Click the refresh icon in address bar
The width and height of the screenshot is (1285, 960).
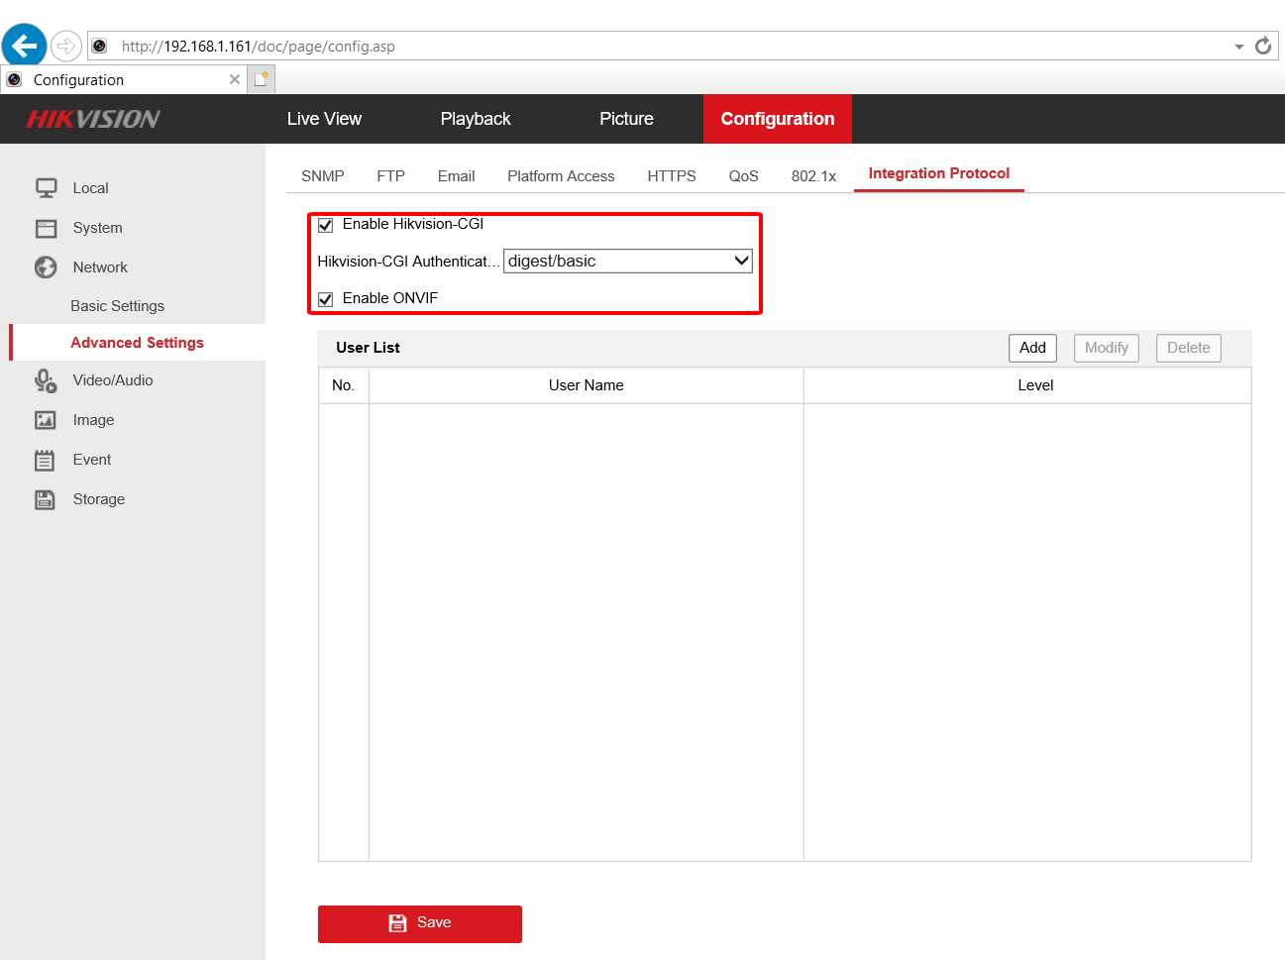(x=1263, y=46)
